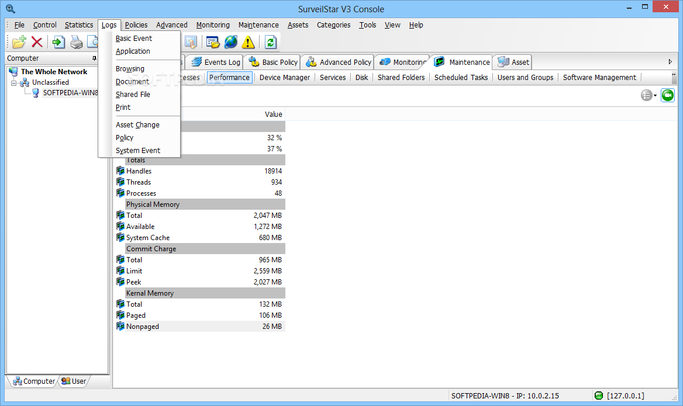The width and height of the screenshot is (683, 406).
Task: Open System Event log
Action: click(x=138, y=151)
